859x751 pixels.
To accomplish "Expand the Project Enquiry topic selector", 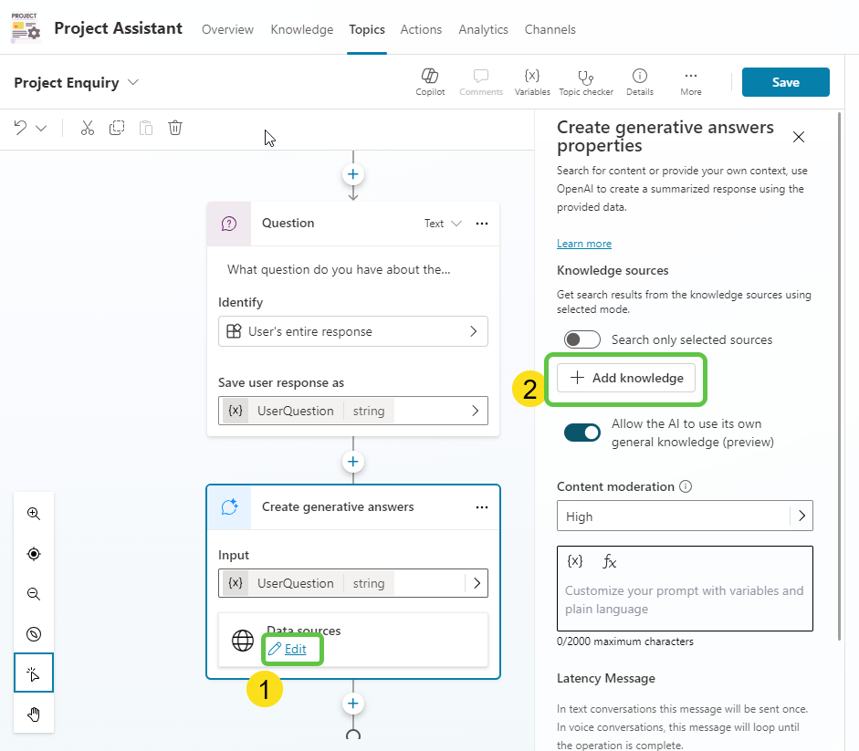I will [x=133, y=81].
